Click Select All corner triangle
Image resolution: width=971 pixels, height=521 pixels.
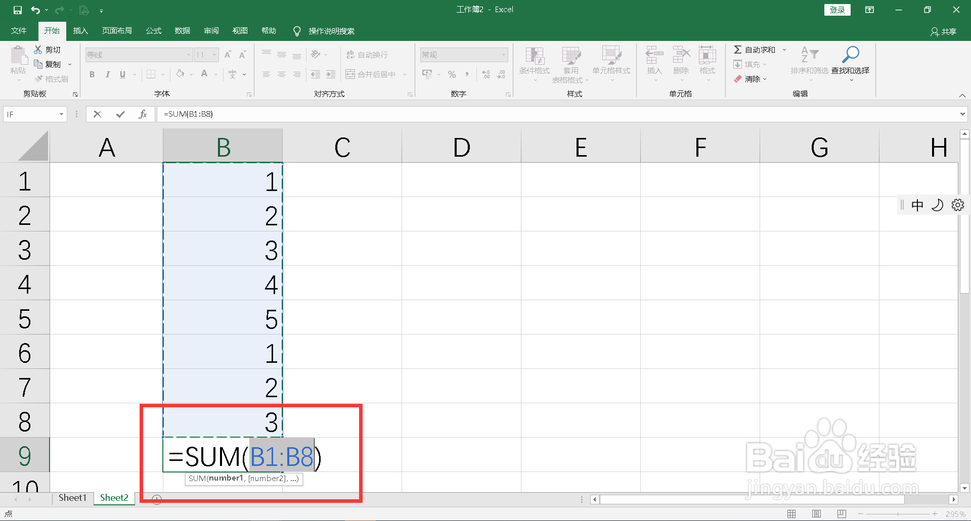click(x=33, y=146)
